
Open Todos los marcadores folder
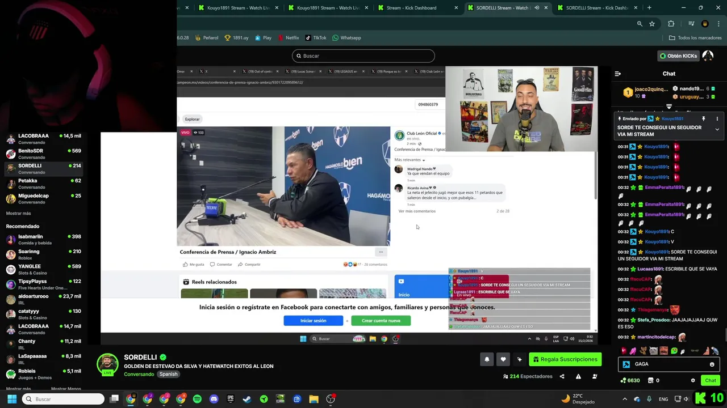(x=695, y=38)
